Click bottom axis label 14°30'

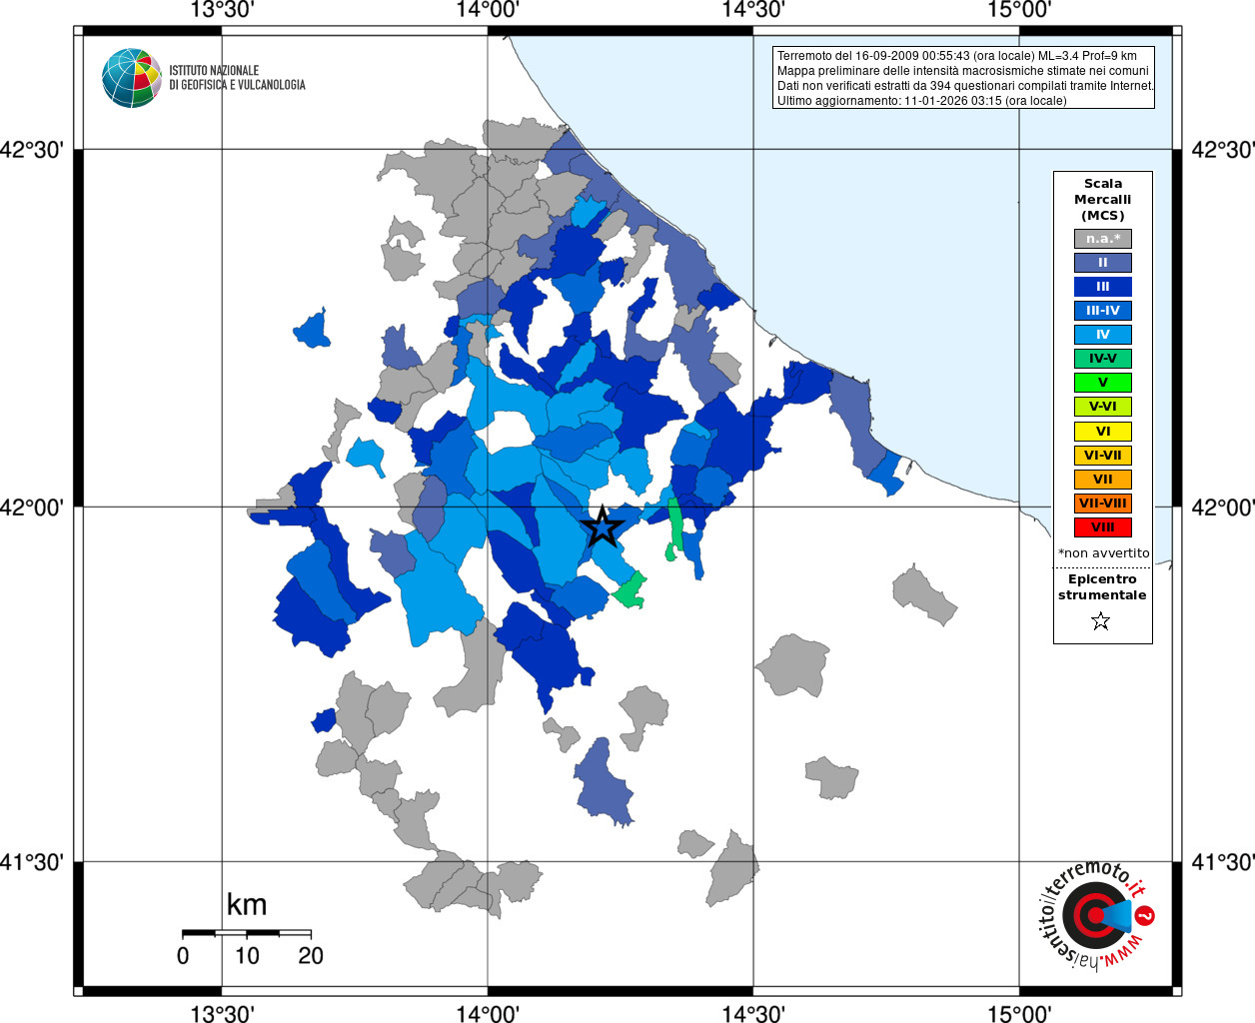[x=753, y=1013]
